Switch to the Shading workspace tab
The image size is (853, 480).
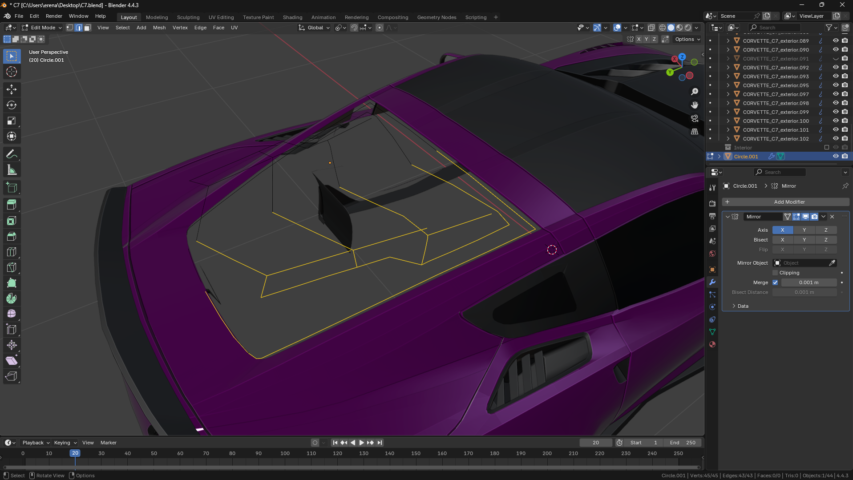pos(292,17)
